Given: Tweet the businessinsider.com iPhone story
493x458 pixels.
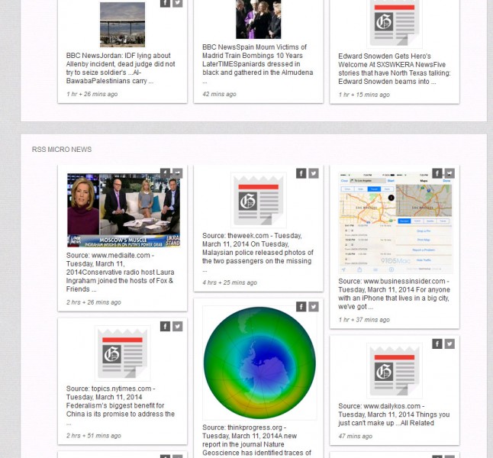Looking at the screenshot, I should [449, 173].
